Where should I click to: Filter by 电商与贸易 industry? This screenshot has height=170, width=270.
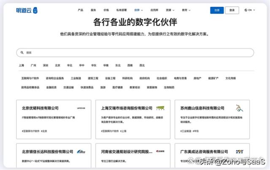click(x=180, y=78)
